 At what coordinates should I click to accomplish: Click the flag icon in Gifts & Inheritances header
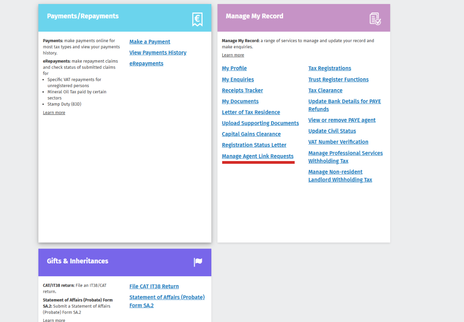198,262
